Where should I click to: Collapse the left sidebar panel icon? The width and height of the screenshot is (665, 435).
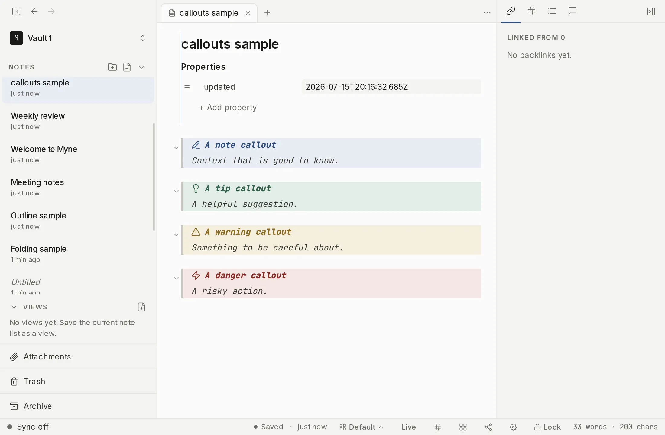(x=16, y=11)
